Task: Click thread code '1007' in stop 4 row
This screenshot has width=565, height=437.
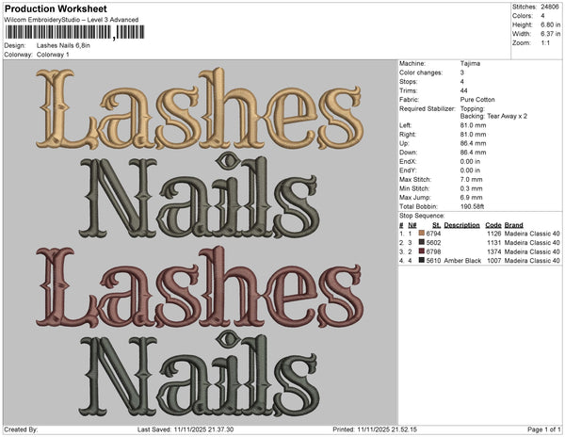Action: [494, 261]
